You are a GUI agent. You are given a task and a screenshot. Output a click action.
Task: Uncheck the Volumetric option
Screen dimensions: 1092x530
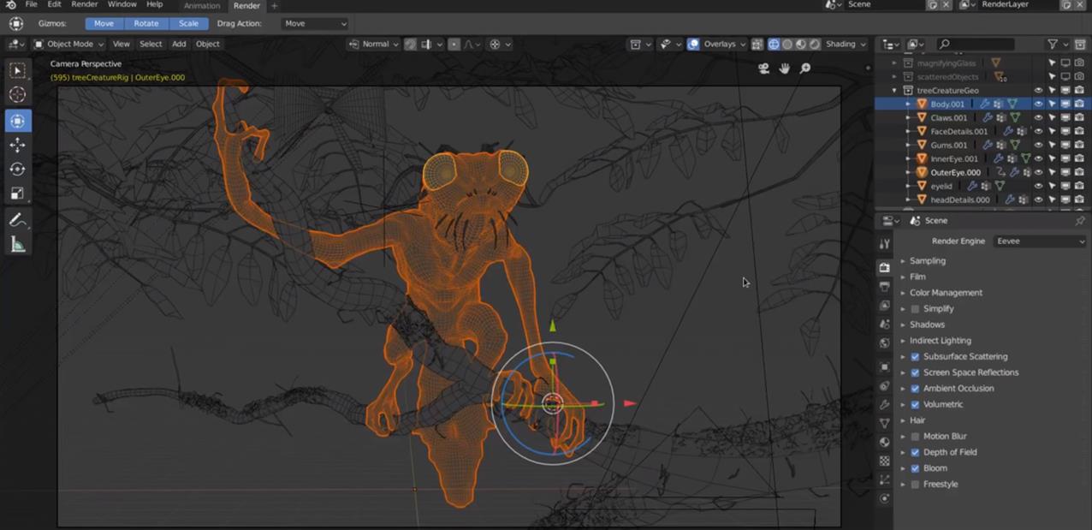point(915,404)
